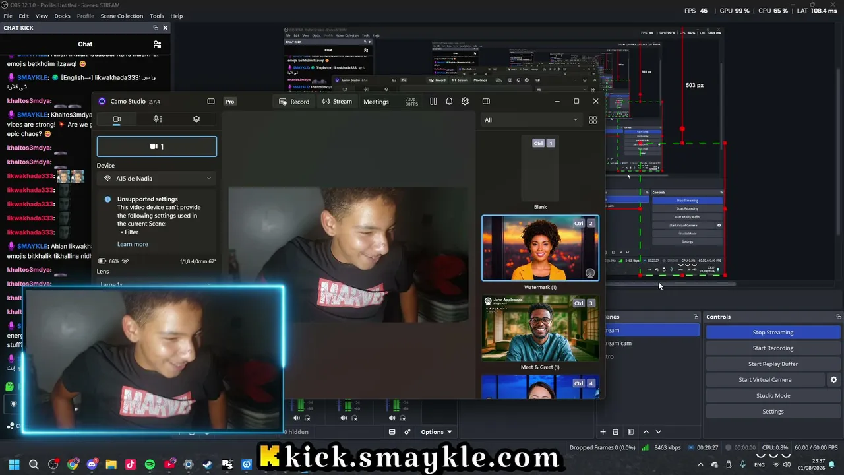Switch the scene list to grid view
The image size is (844, 475).
coord(593,120)
